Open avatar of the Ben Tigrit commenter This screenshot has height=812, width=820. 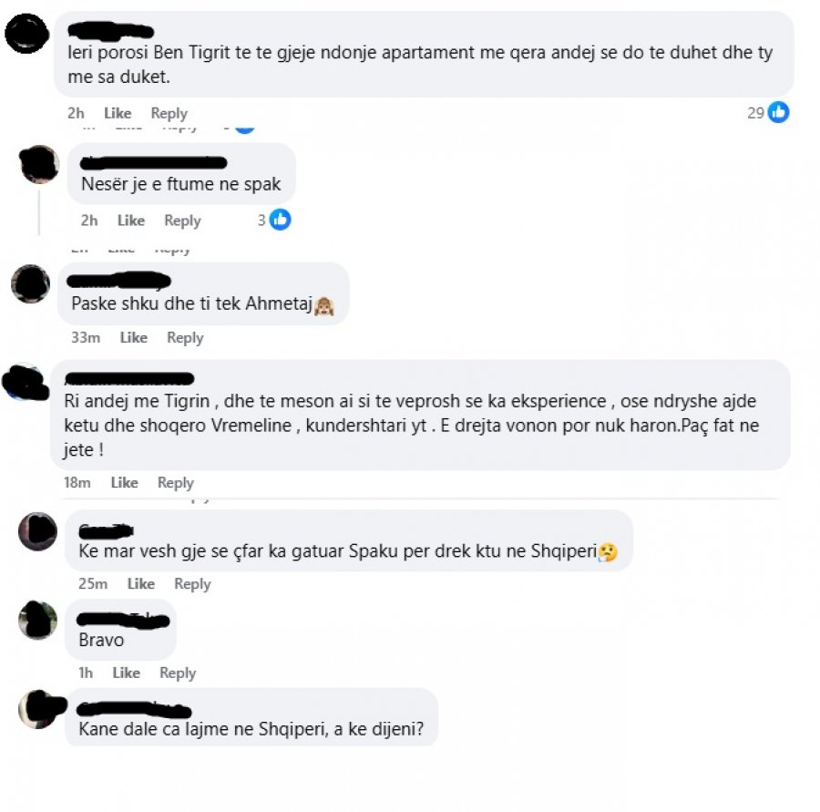coord(26,34)
